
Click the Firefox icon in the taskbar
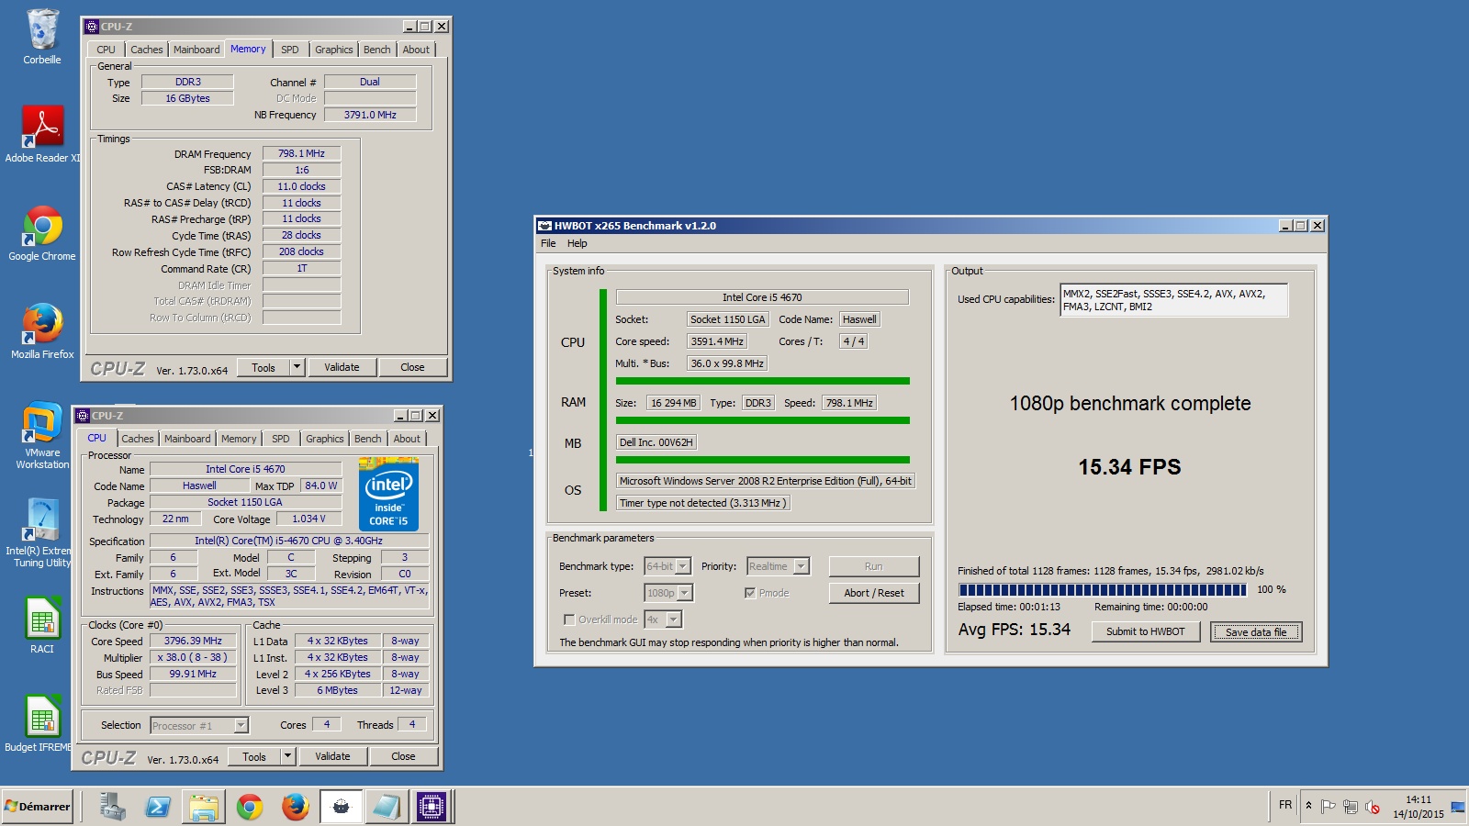295,807
